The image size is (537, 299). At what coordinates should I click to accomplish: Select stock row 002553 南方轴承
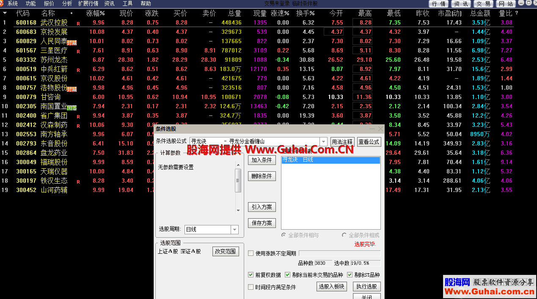pos(77,134)
